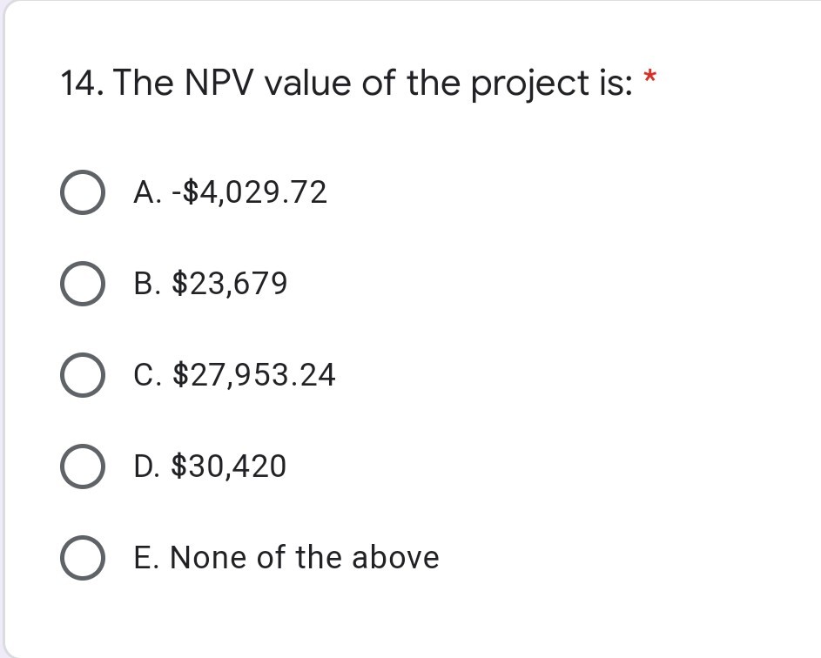Select the radio button for option A
Viewport: 821px width, 658px height.
click(83, 193)
